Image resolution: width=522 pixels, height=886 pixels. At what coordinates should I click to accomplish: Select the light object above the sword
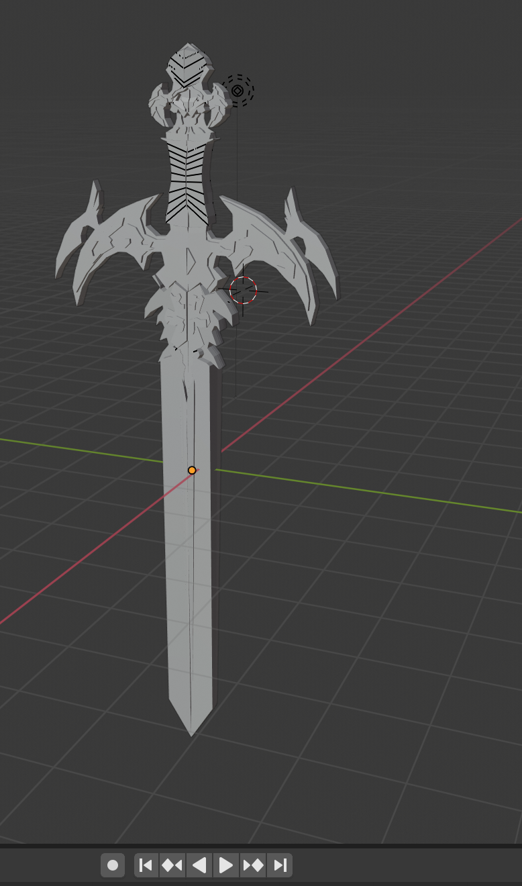[237, 90]
